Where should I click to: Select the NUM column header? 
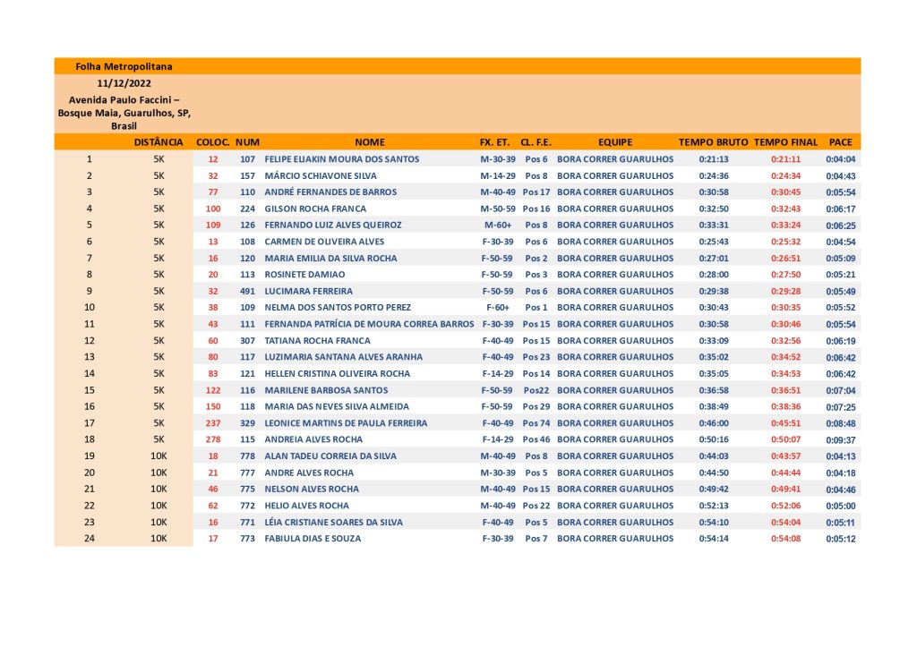tap(247, 142)
